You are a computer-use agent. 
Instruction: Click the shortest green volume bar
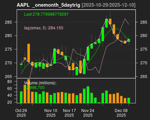point(99,103)
